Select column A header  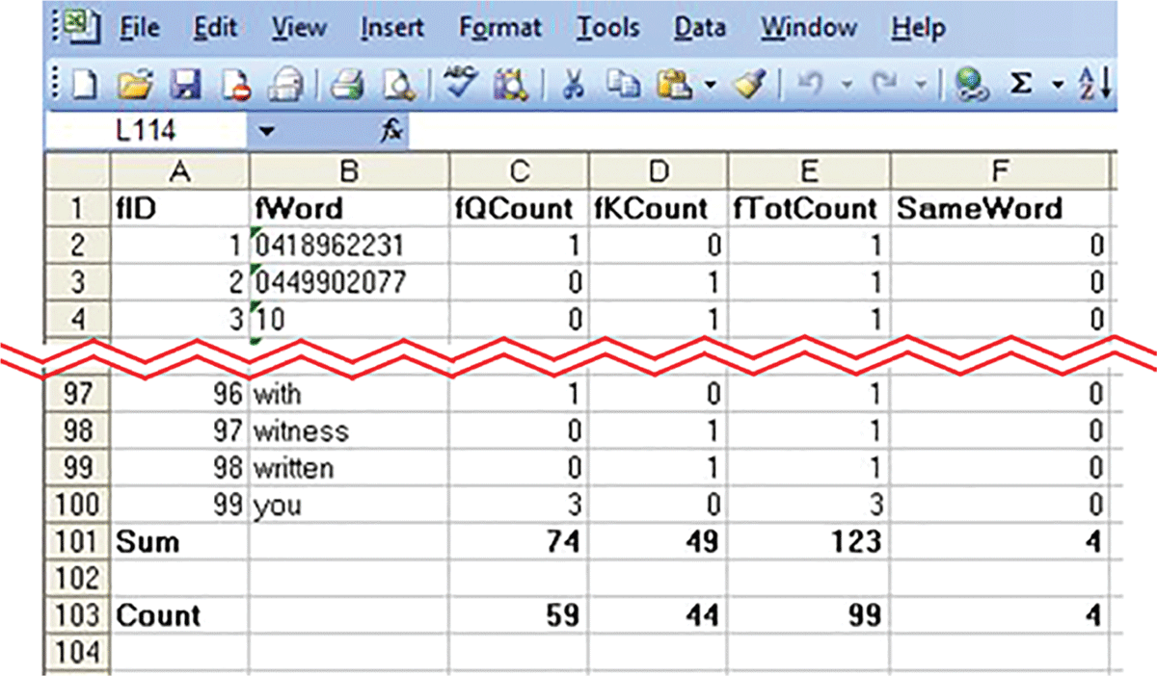tap(180, 171)
